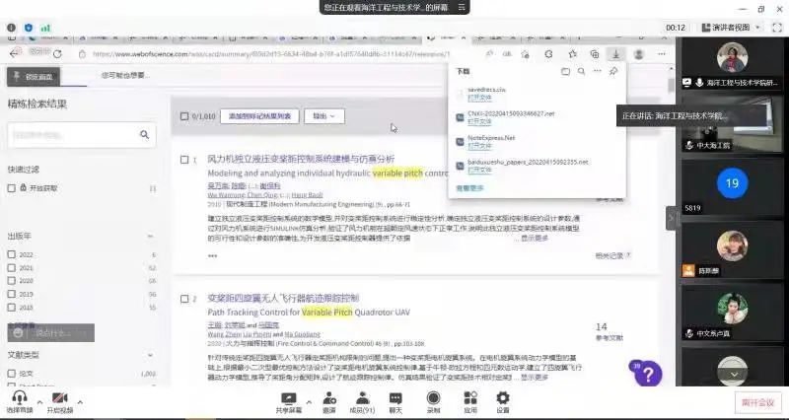Open the browser three-dot menu
Viewport: 789px width, 420px height.
tap(661, 54)
